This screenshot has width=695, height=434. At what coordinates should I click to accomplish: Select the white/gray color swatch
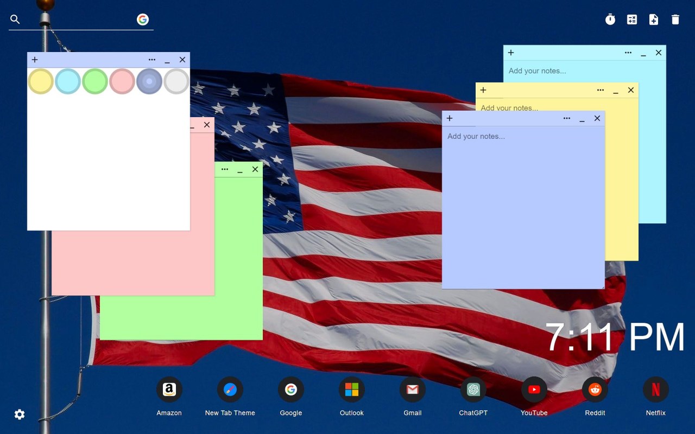coord(176,81)
